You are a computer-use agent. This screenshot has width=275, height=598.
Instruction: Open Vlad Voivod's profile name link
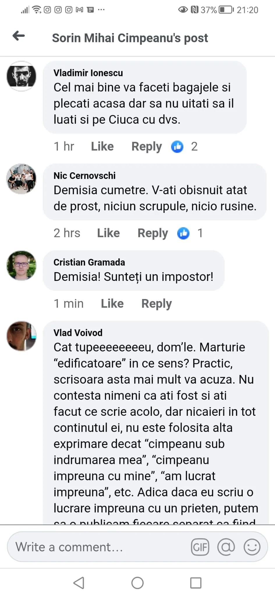[x=78, y=333]
